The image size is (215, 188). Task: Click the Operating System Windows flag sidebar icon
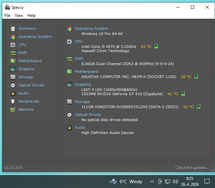pyautogui.click(x=13, y=37)
